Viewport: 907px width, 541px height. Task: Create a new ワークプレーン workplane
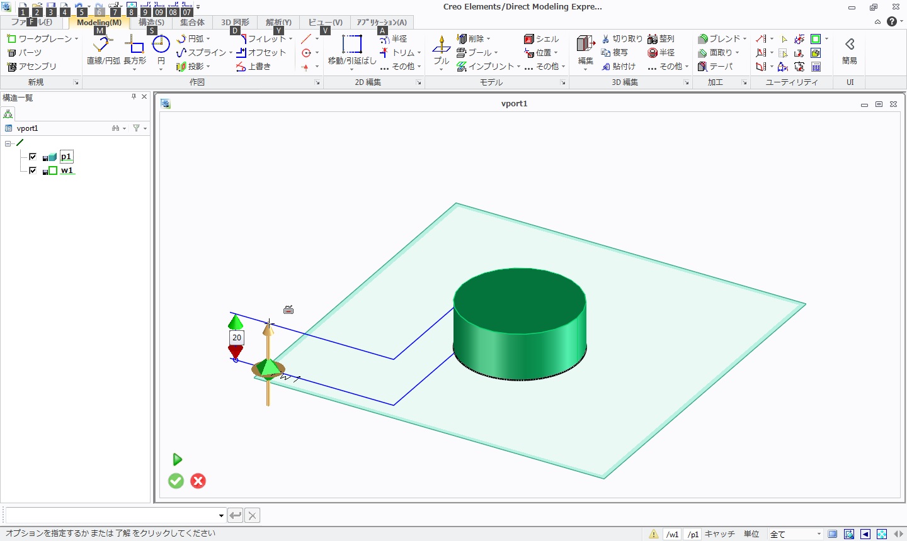pos(39,38)
